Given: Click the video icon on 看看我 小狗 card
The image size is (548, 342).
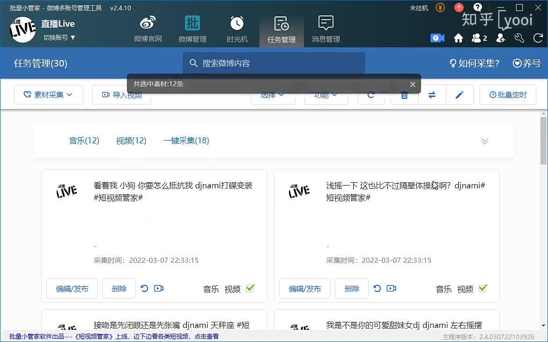Looking at the screenshot, I should coord(159,288).
